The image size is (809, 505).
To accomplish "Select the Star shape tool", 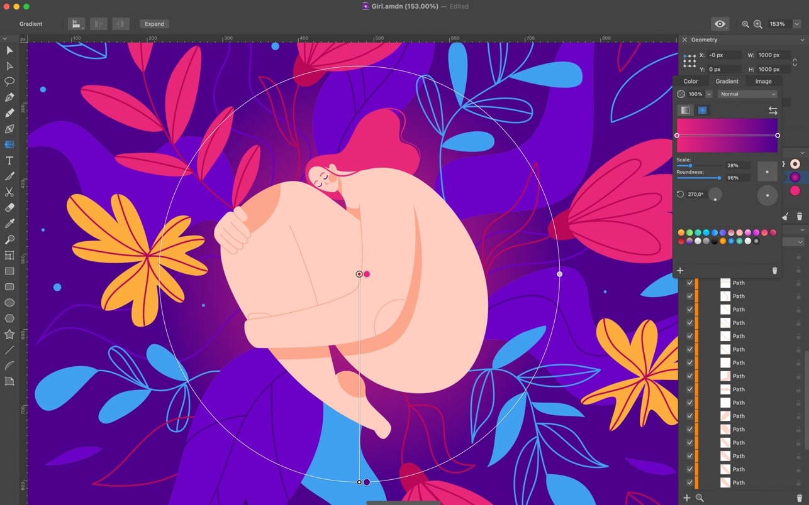I will pos(9,334).
